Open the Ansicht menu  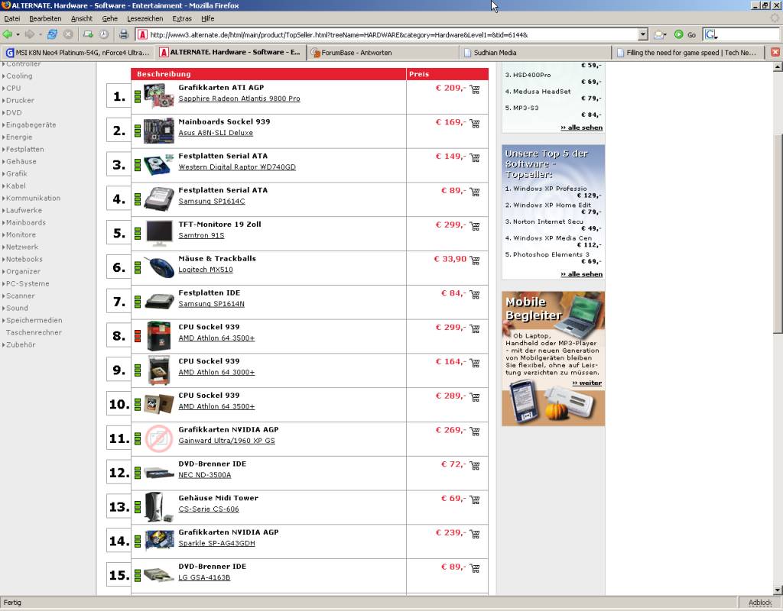point(81,18)
